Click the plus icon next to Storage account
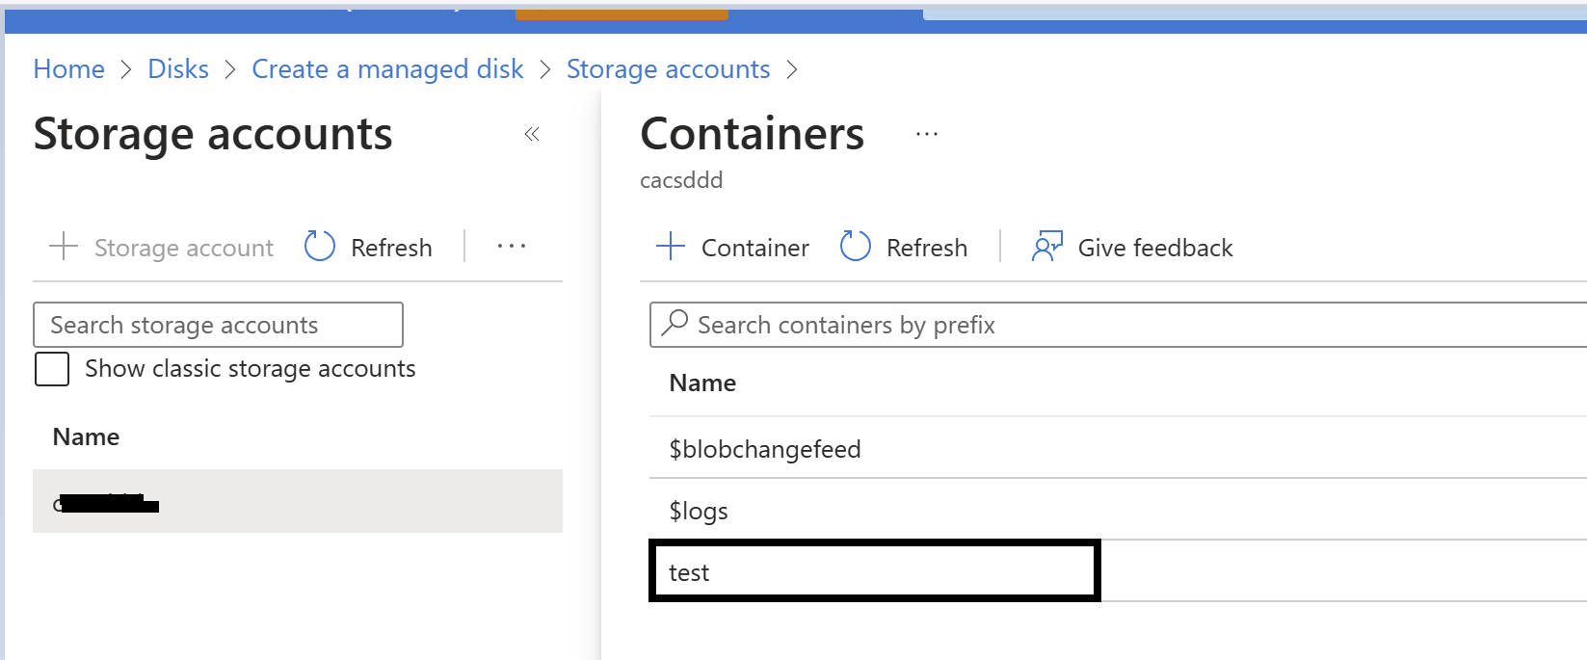 [x=64, y=247]
